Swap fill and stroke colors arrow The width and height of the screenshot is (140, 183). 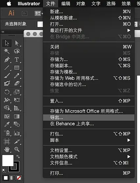point(18,157)
